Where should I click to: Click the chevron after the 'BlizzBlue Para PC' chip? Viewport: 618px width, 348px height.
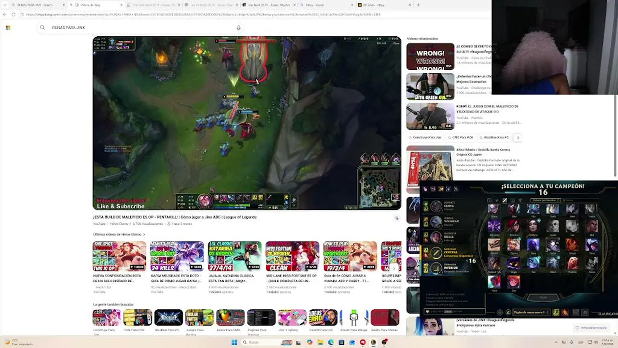tap(518, 138)
